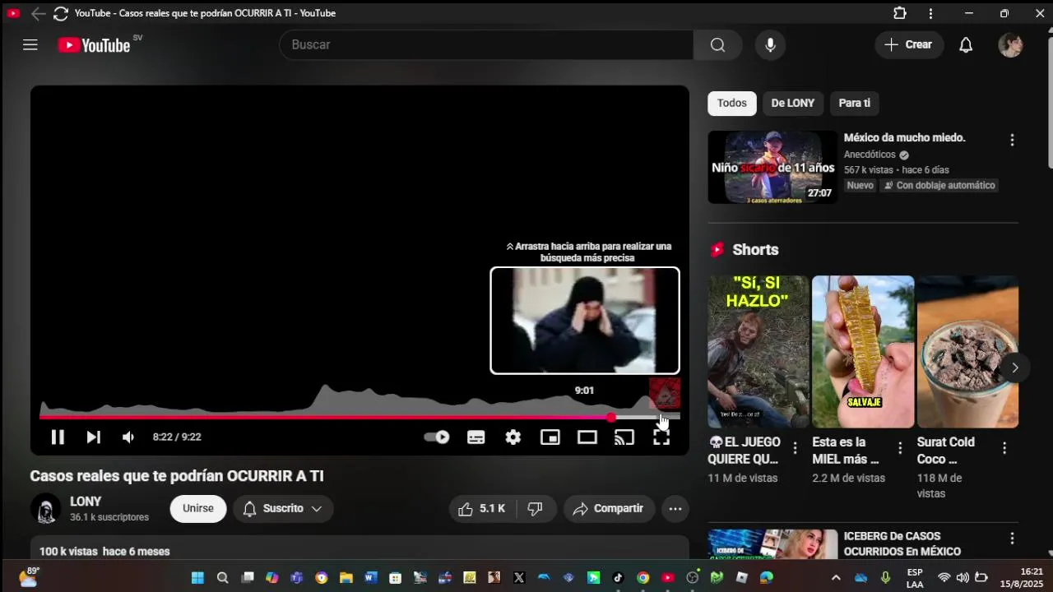This screenshot has height=592, width=1053.
Task: Dislike the video
Action: (x=536, y=509)
